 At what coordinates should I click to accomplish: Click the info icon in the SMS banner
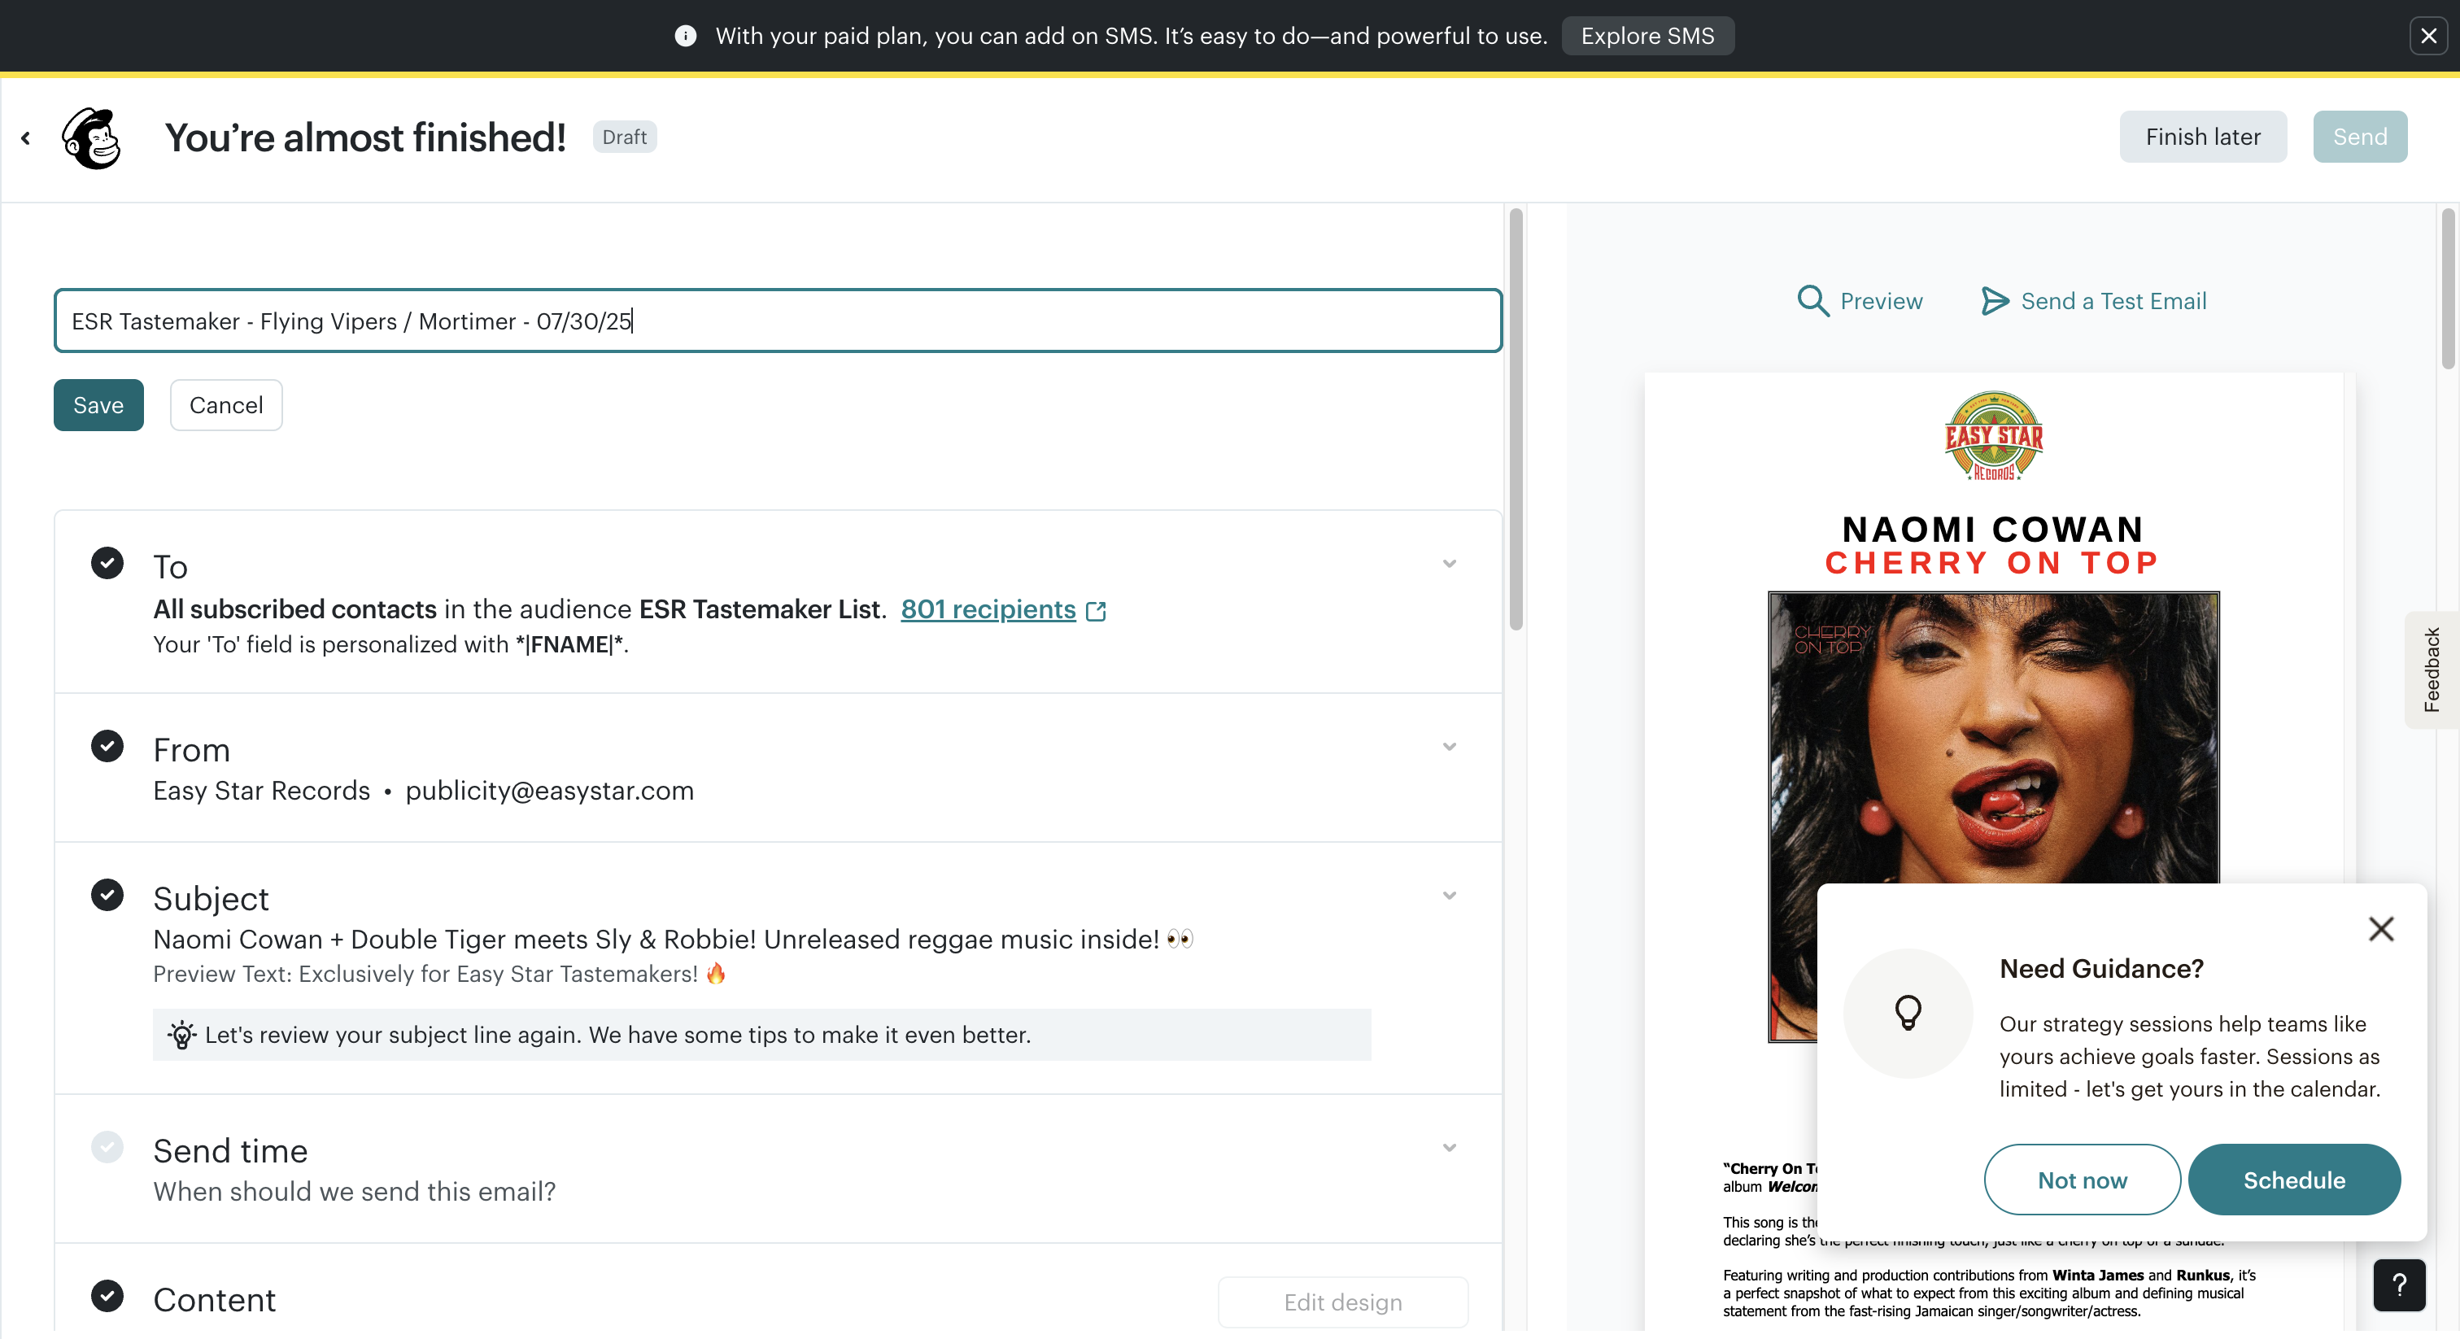(x=686, y=37)
